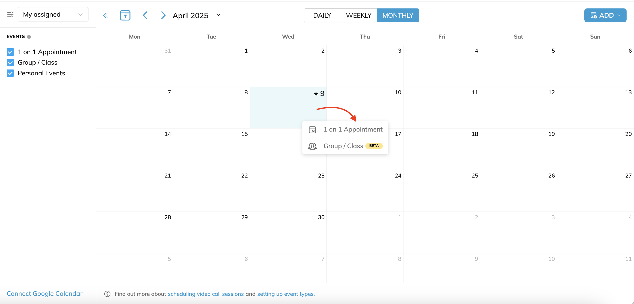Open the calendar filter settings icon

(x=10, y=15)
